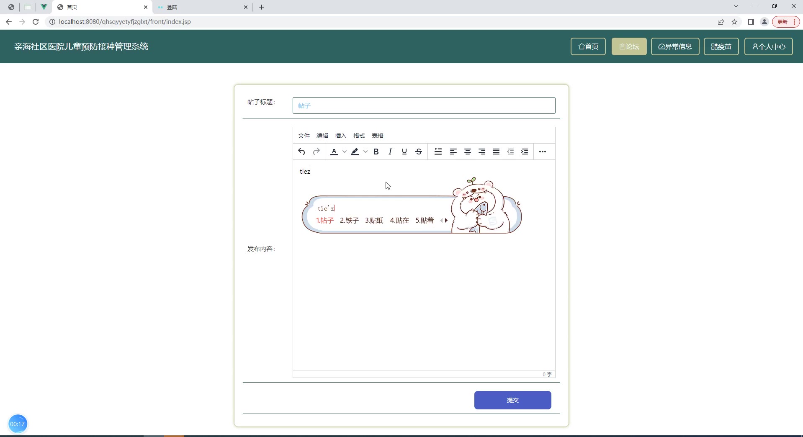Choose IME candidate 3.贴纸
The image size is (803, 437).
coord(374,220)
